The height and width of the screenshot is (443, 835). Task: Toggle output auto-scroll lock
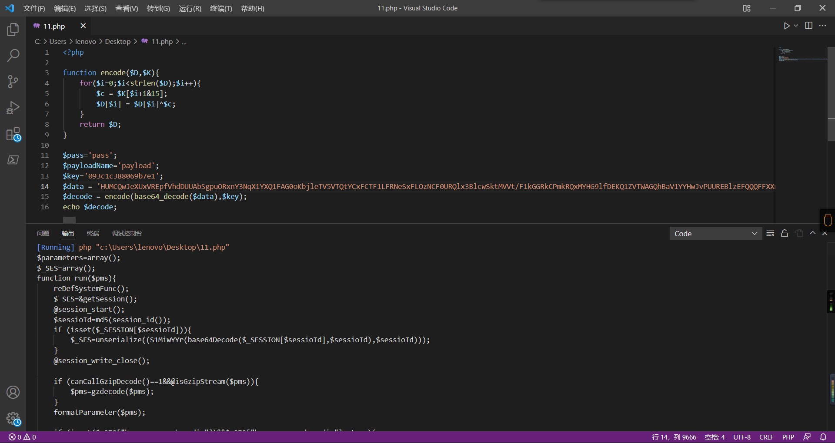[x=785, y=233]
